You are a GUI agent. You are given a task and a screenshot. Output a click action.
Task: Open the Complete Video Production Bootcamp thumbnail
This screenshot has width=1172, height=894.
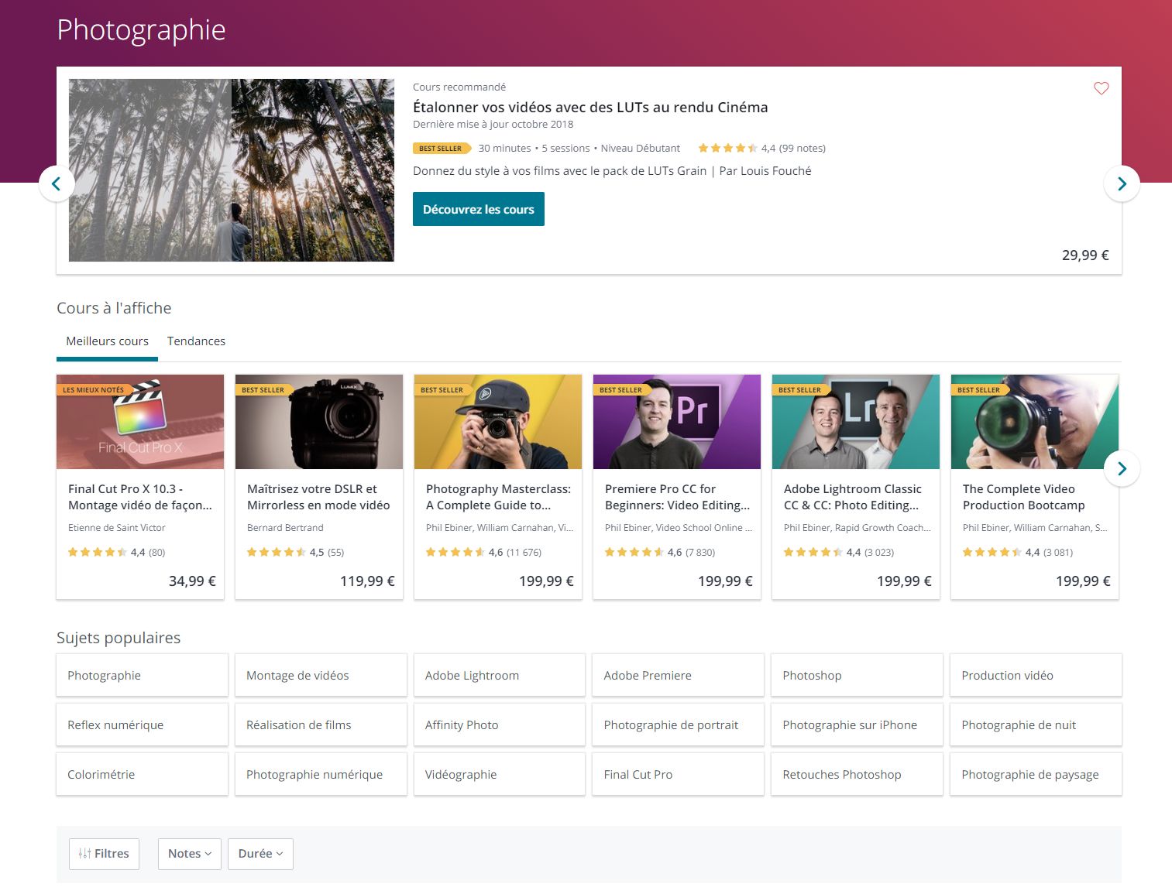click(1035, 422)
